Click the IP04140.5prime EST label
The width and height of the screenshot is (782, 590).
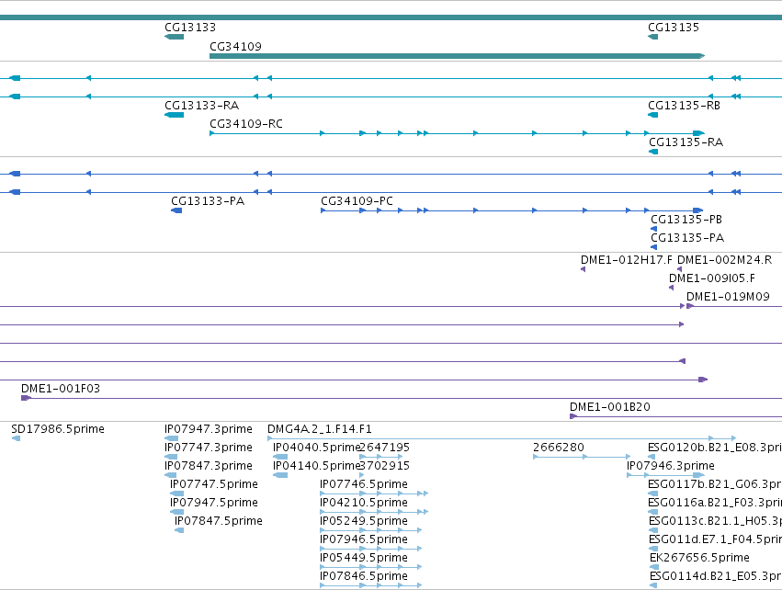tap(316, 466)
